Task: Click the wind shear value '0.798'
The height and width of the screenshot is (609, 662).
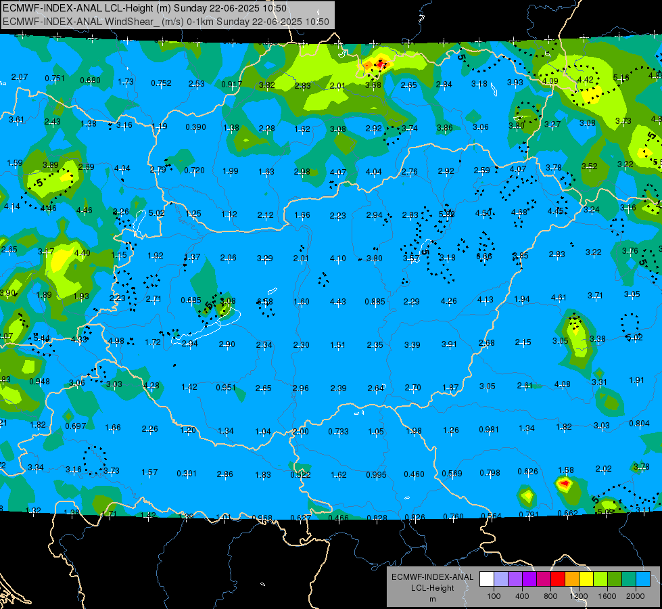Action: [490, 472]
